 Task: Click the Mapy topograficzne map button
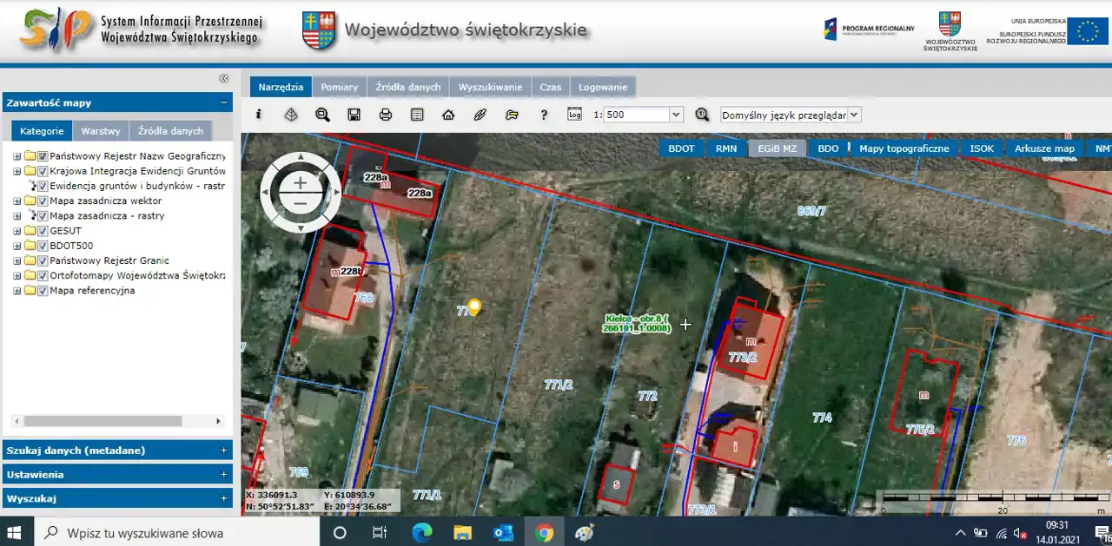tap(903, 148)
